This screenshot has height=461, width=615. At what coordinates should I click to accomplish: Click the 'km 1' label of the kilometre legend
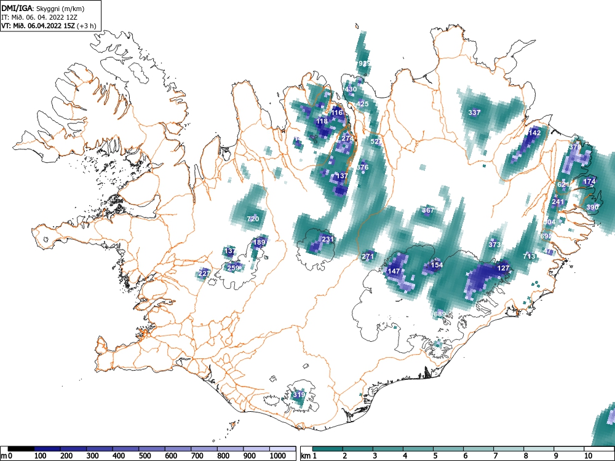309,455
